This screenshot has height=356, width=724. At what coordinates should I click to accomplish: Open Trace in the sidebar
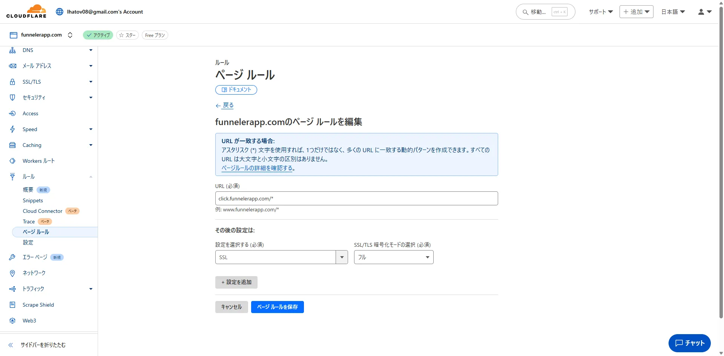(x=29, y=222)
